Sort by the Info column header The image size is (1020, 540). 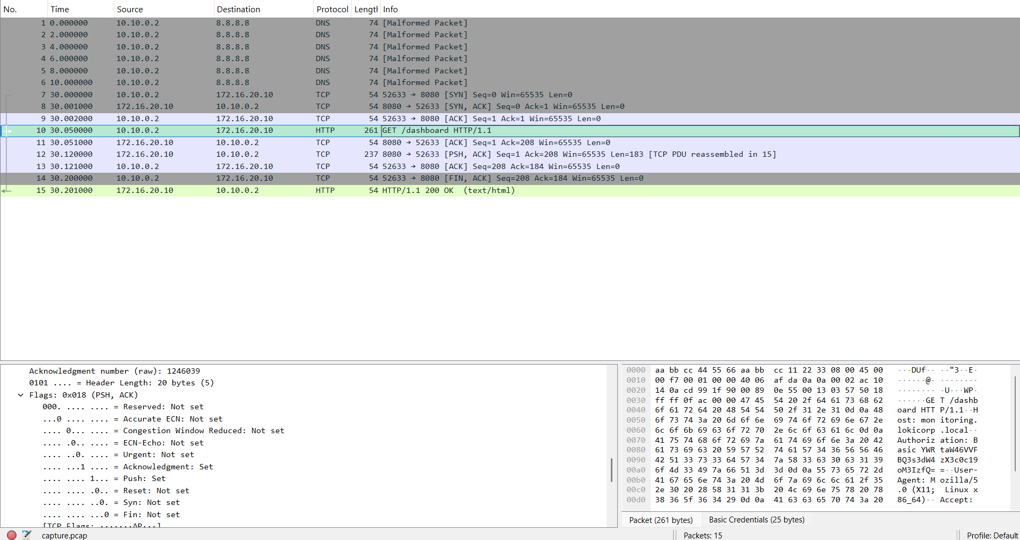700,9
